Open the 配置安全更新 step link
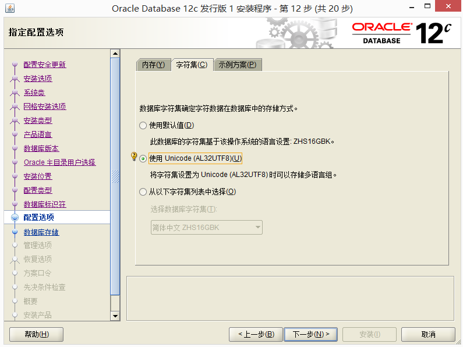 pos(45,65)
